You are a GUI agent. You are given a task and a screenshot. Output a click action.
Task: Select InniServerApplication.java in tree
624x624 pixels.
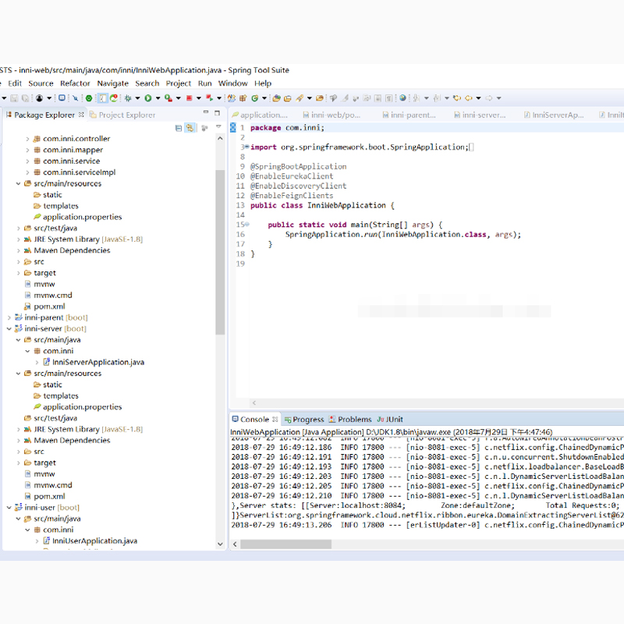click(x=94, y=362)
